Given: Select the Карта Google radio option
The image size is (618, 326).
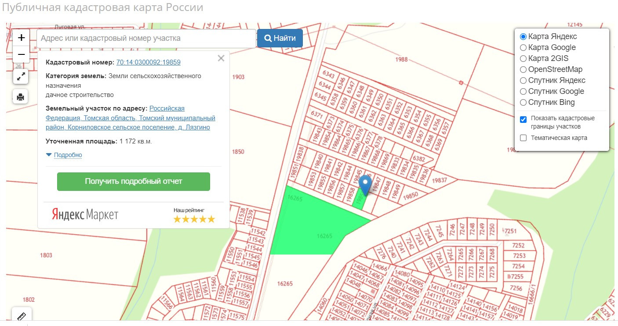Looking at the screenshot, I should pos(523,47).
